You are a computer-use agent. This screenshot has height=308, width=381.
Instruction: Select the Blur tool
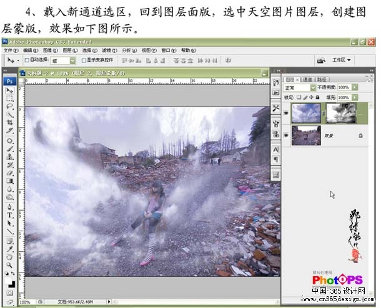[10, 189]
